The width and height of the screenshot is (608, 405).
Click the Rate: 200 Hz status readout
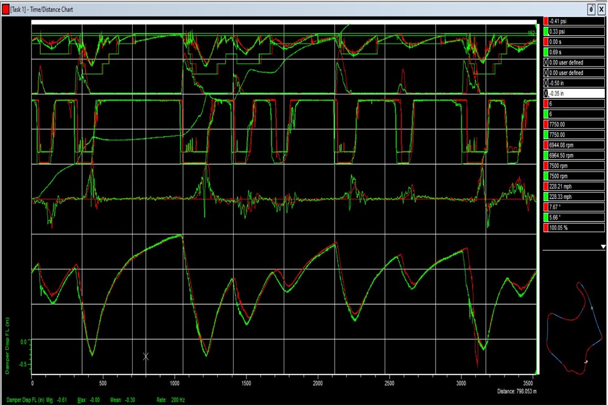[x=170, y=400]
